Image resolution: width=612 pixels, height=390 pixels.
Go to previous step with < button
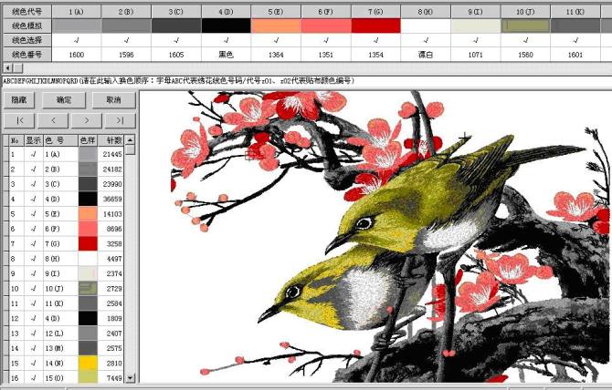tap(53, 120)
